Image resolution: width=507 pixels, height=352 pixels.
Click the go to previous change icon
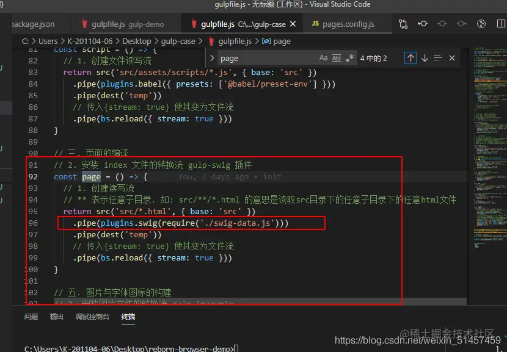(x=423, y=24)
